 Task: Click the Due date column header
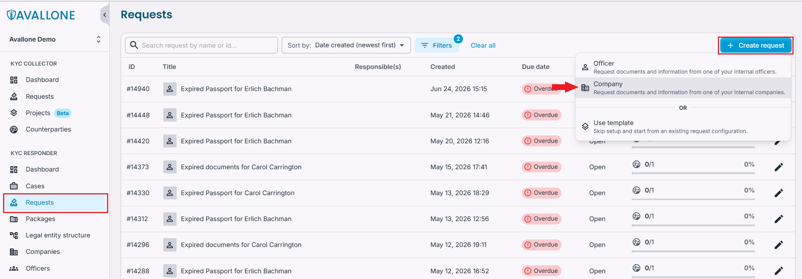(536, 67)
